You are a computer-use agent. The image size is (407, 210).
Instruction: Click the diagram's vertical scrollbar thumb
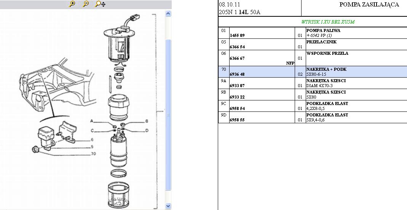(168, 114)
